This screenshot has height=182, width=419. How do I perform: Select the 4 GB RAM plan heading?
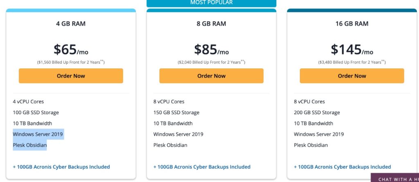(71, 24)
